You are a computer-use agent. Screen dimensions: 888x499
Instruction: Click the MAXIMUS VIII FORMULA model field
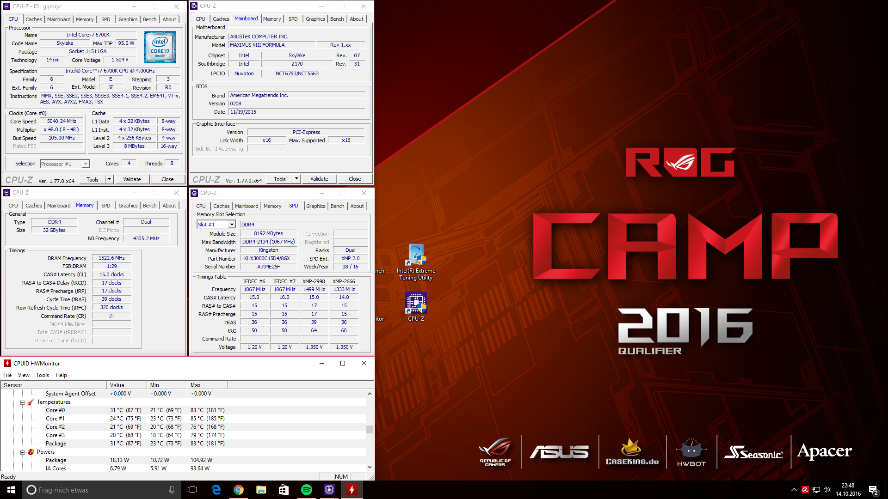click(272, 45)
